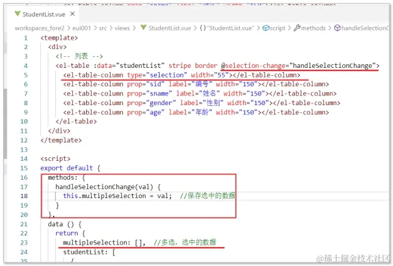
Task: Open the StudentList.vue file breadcrumb
Action: (x=170, y=28)
